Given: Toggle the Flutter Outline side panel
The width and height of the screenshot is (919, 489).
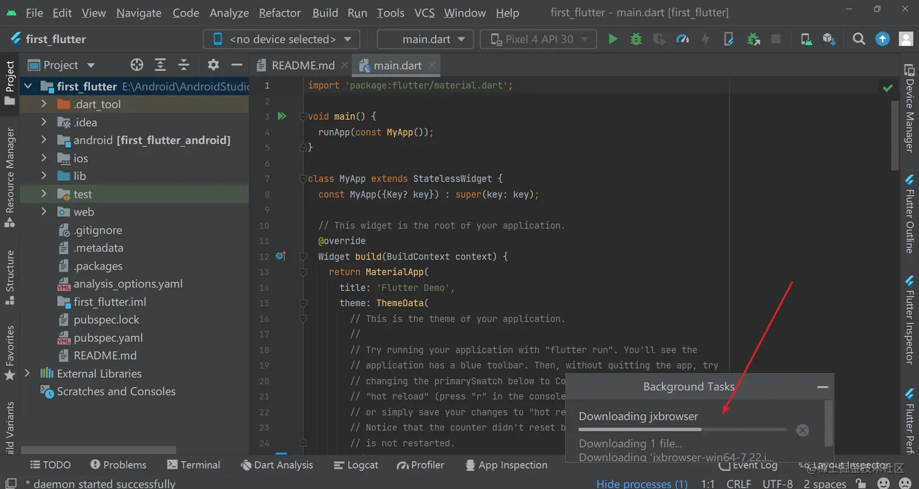Looking at the screenshot, I should tap(909, 214).
